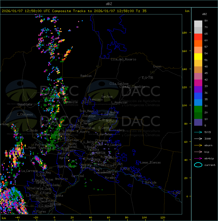Click the '140' tick on right axis
The image size is (218, 221).
(x=184, y=69)
